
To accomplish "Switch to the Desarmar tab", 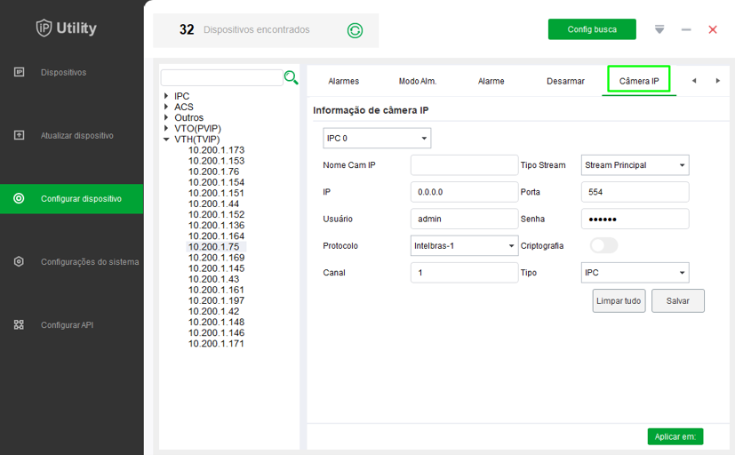I will tap(565, 81).
